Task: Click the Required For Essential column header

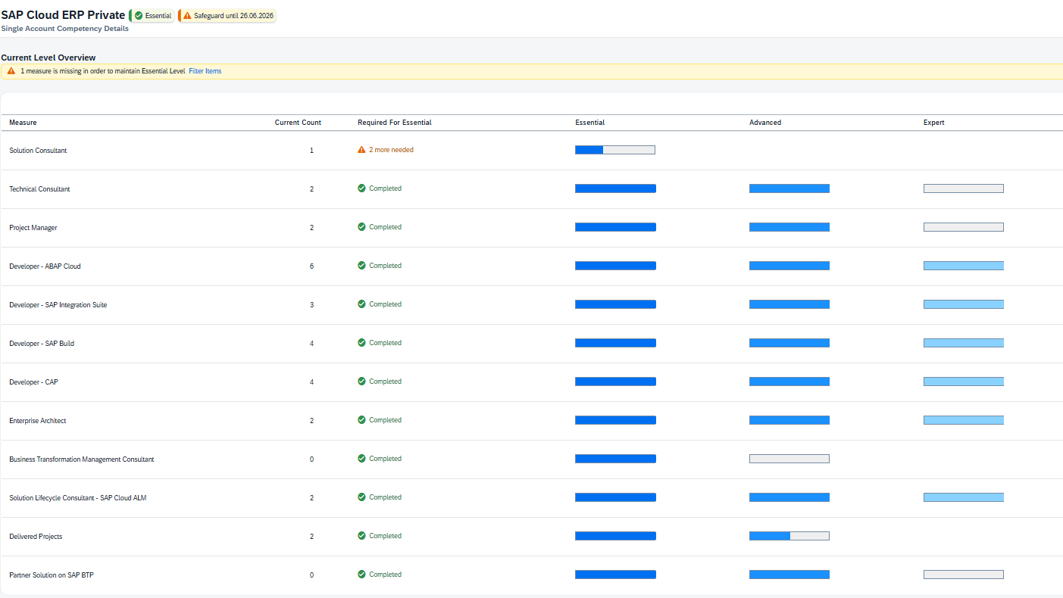Action: click(x=394, y=123)
